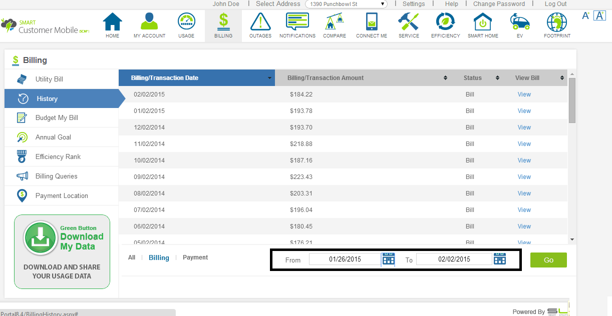The height and width of the screenshot is (316, 612).
Task: Open Efficiency Rank from sidebar
Action: [58, 157]
